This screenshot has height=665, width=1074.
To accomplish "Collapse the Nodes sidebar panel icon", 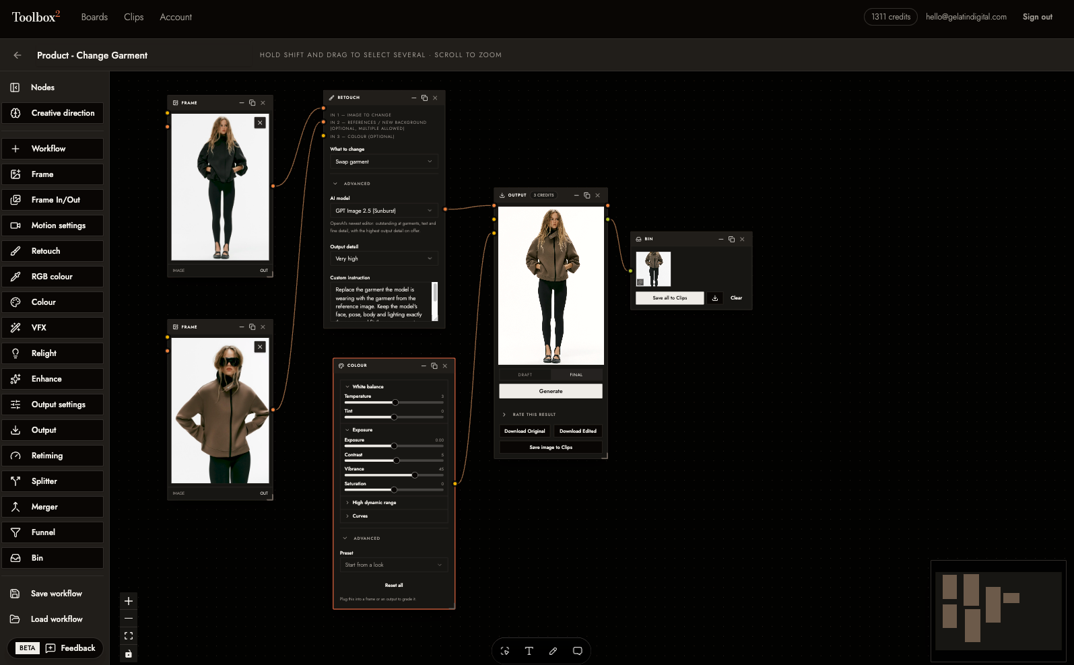I will pos(15,87).
